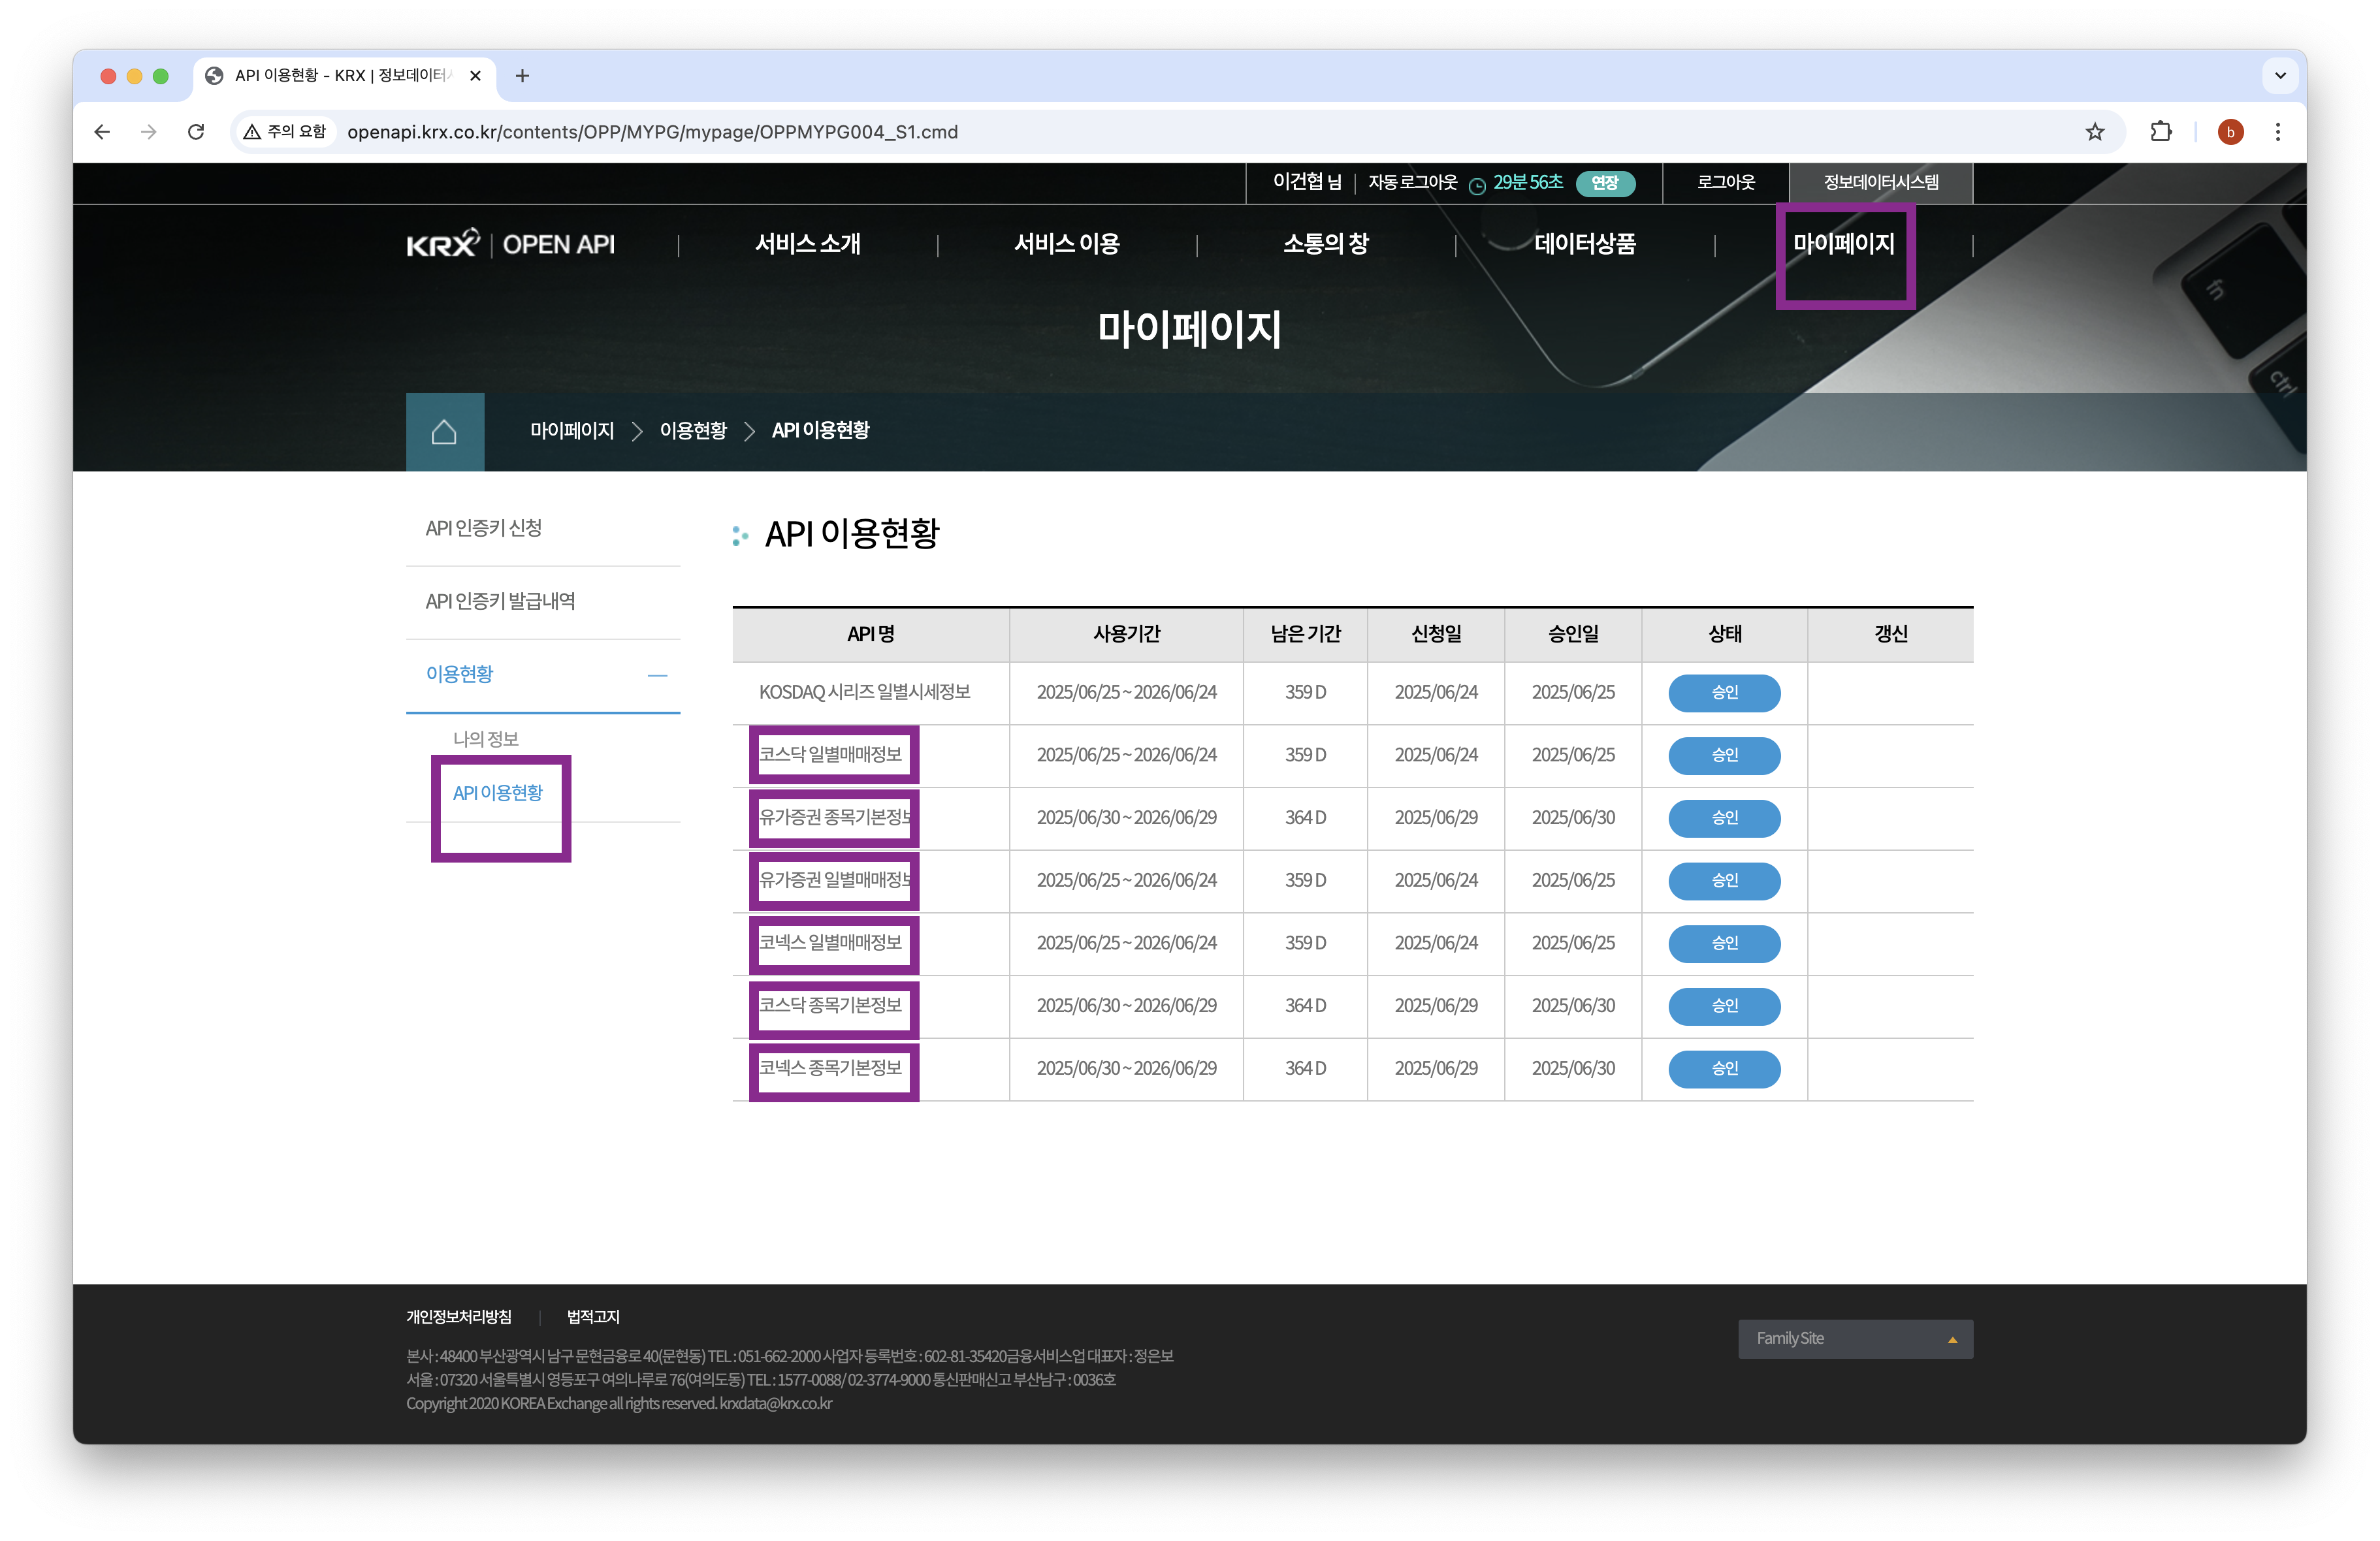2380x1541 pixels.
Task: Click 마이페이지 in the breadcrumb
Action: [572, 431]
